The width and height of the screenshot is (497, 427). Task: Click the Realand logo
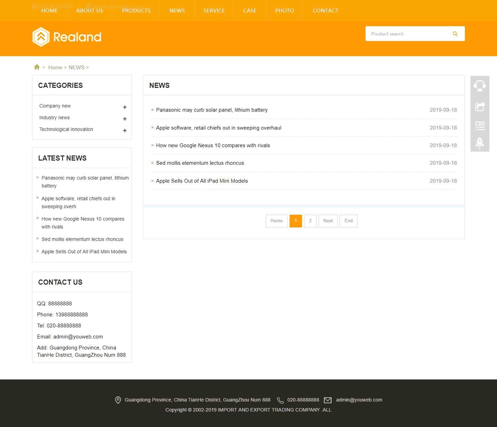tap(67, 37)
